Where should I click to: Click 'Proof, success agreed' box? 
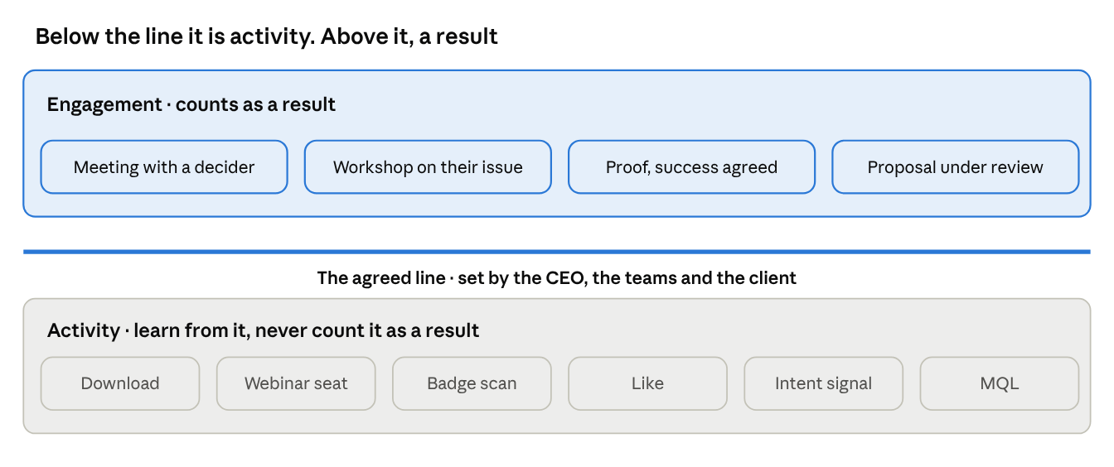pos(691,167)
